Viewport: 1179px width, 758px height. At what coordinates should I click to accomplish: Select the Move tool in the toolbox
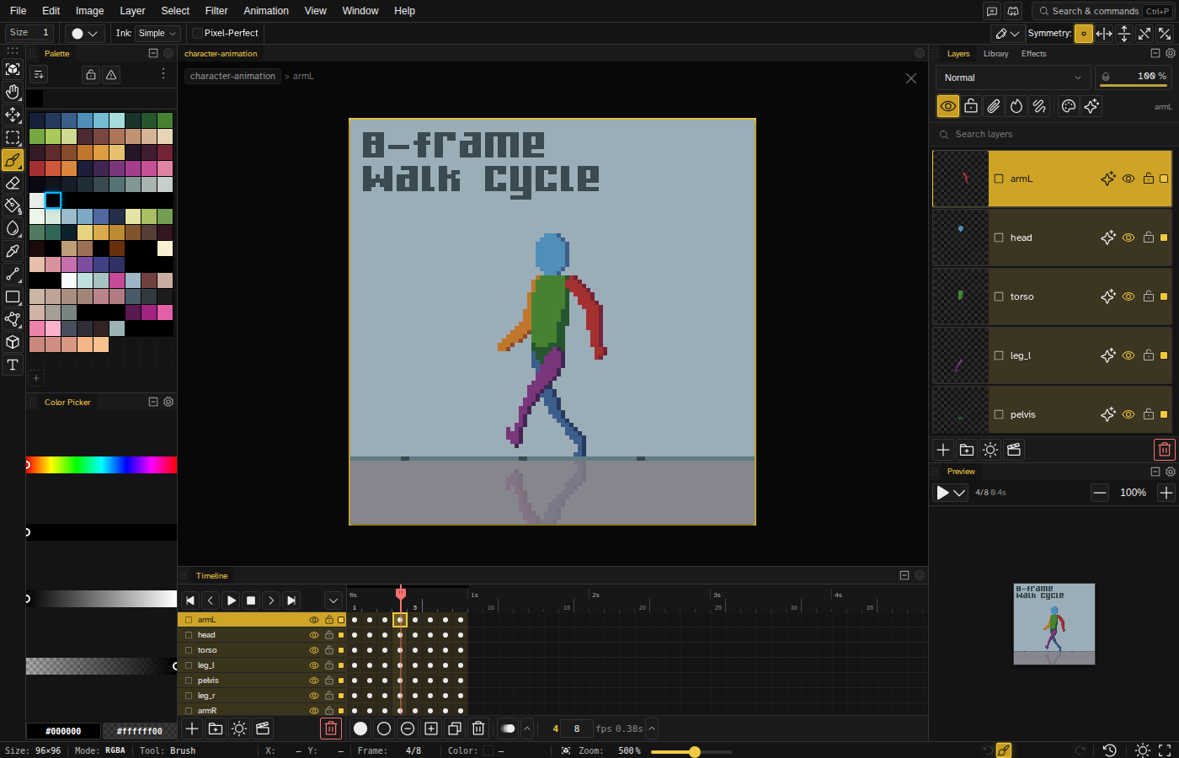pyautogui.click(x=13, y=115)
